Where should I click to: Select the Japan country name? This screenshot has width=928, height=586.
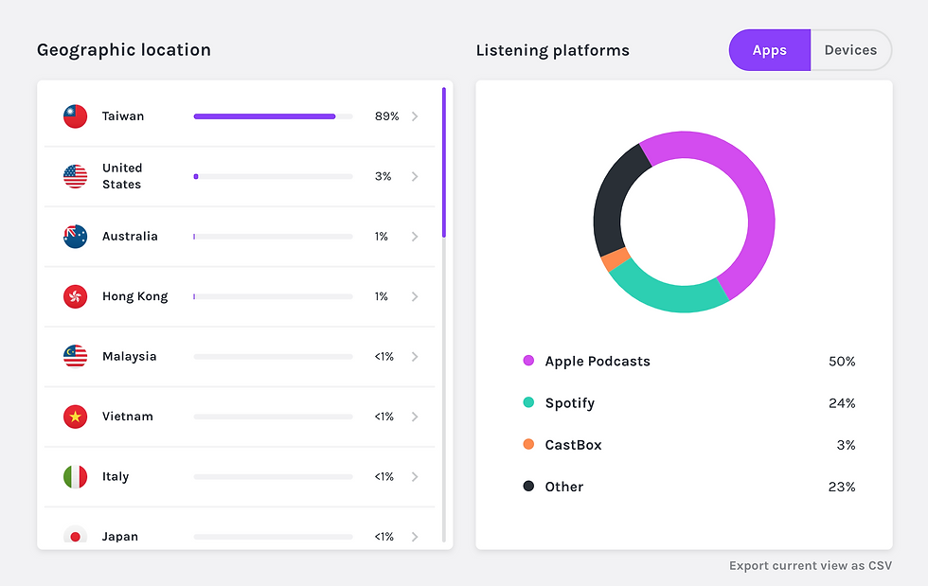120,536
